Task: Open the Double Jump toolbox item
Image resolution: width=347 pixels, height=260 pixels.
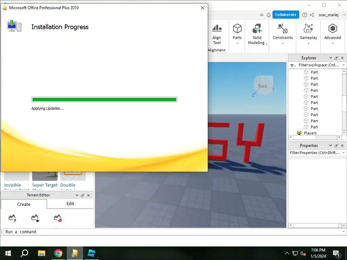Action: [73, 181]
